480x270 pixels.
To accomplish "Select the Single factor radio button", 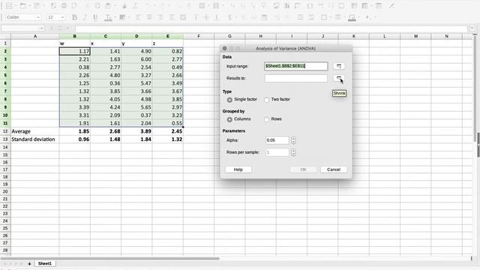I will 229,100.
